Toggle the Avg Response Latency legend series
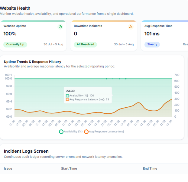Image resolution: width=188 pixels, height=182 pixels. pos(104,132)
